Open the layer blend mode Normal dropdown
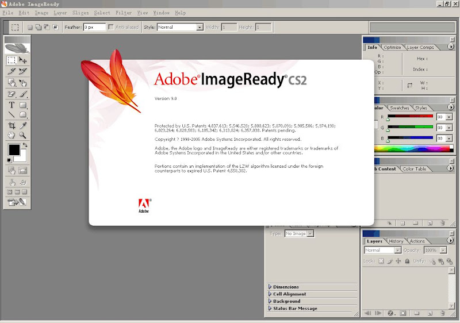The height and width of the screenshot is (323, 460). pos(397,250)
